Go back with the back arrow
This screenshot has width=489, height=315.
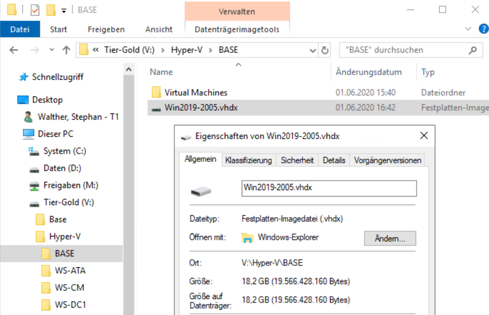coord(14,50)
